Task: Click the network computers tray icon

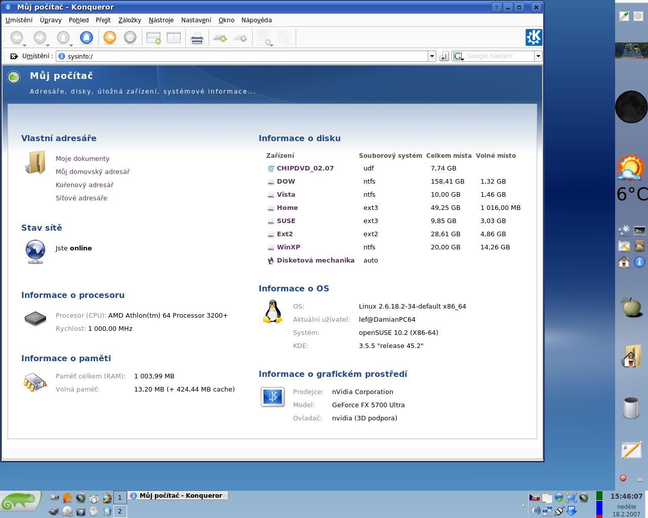Action: pos(547,511)
